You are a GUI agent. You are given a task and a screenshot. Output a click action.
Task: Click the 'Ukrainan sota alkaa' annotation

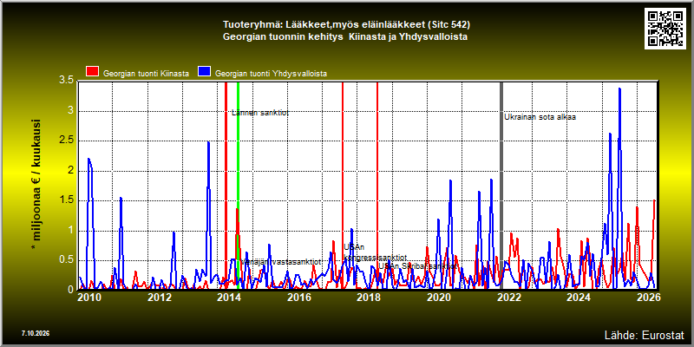[x=540, y=117]
